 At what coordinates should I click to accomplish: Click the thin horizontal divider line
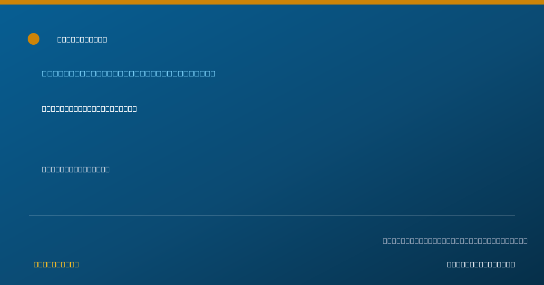[x=272, y=215]
